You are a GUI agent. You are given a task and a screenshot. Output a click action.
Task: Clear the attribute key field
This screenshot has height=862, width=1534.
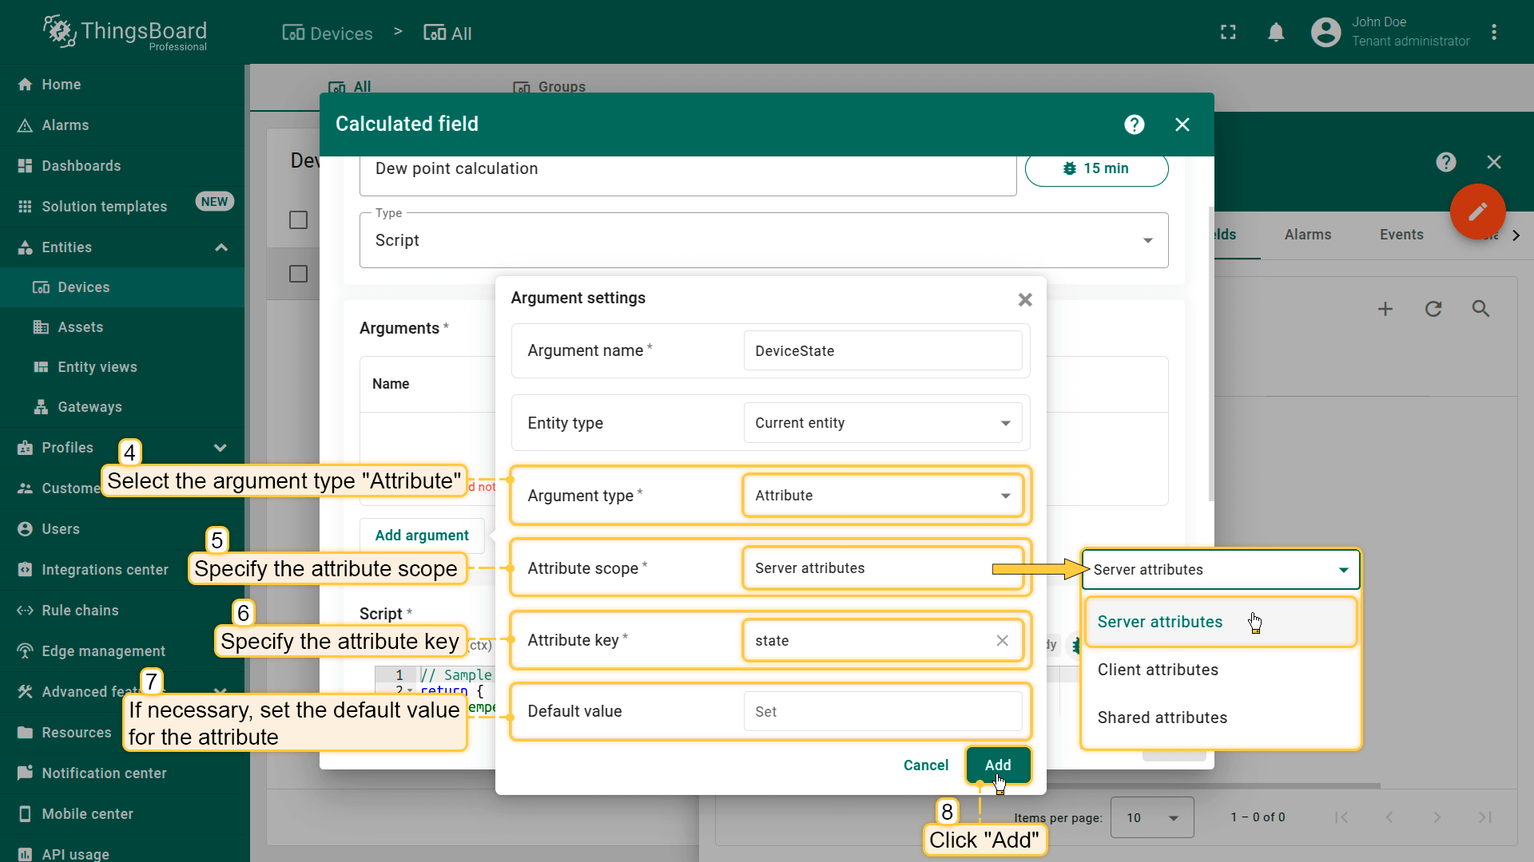click(x=1002, y=641)
